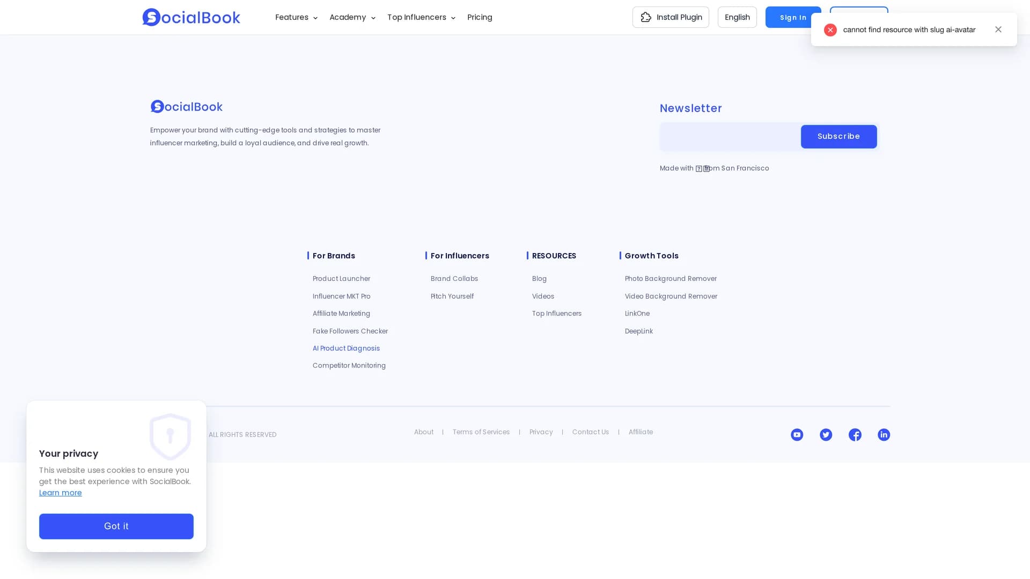
Task: Click the For Influencers heading
Action: tap(460, 256)
